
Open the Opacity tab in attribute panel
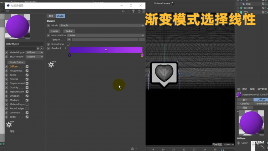click(x=245, y=104)
